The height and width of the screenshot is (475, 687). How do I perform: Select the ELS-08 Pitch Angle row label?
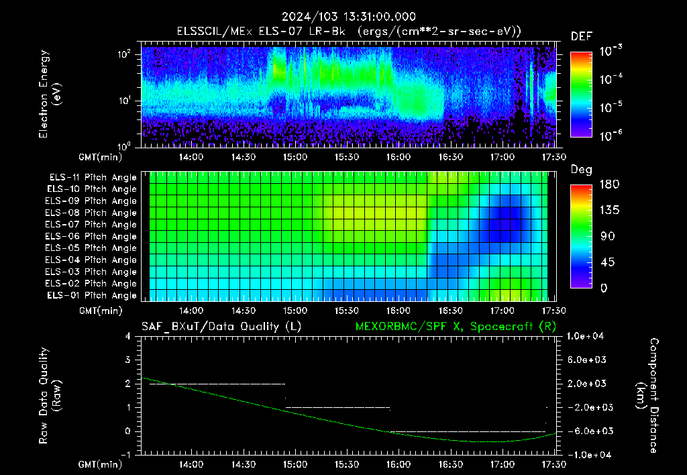[91, 213]
